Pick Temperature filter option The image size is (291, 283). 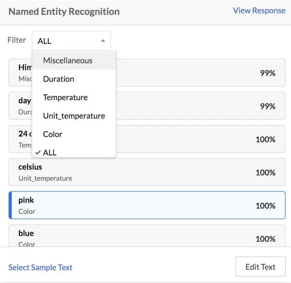74,97
